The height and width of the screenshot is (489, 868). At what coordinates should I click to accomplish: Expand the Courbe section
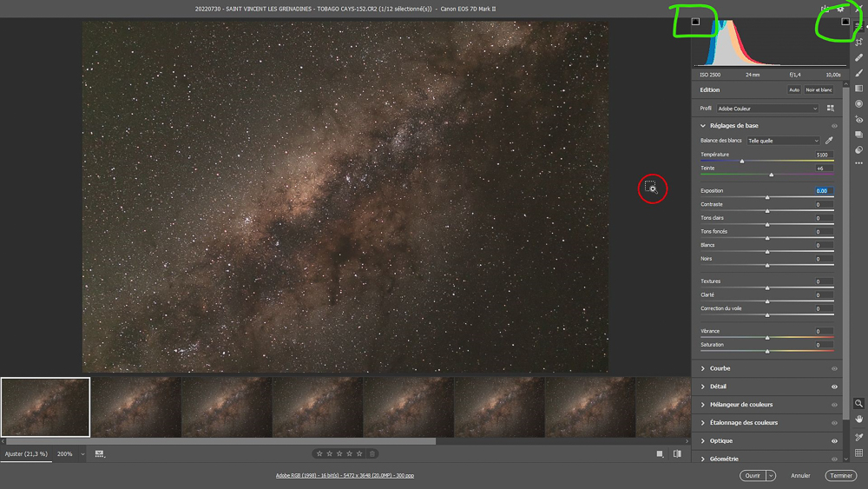[x=703, y=368]
